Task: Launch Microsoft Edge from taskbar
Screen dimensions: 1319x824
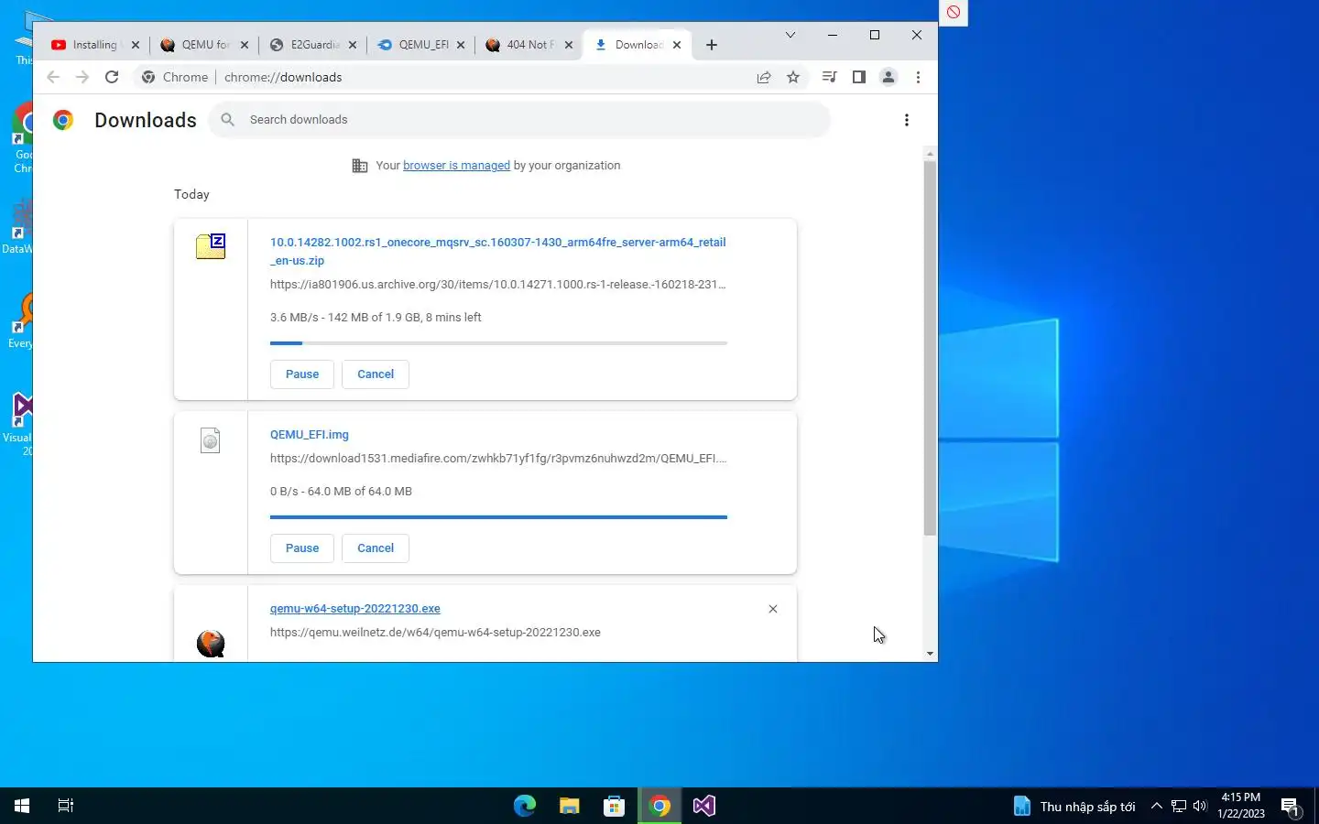Action: point(525,806)
